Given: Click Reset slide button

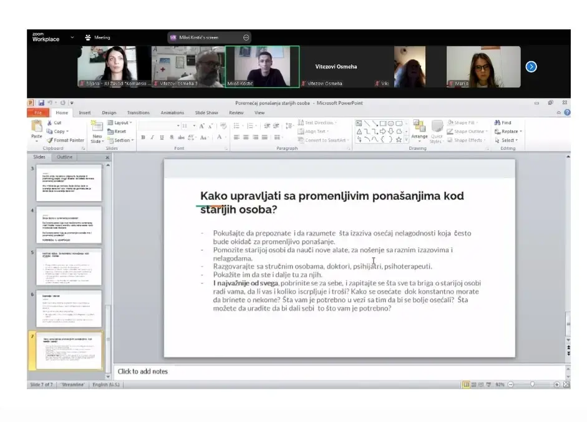Looking at the screenshot, I should [x=117, y=132].
